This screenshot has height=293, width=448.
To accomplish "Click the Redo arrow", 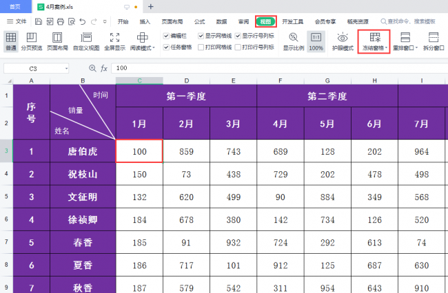I will click(x=94, y=21).
